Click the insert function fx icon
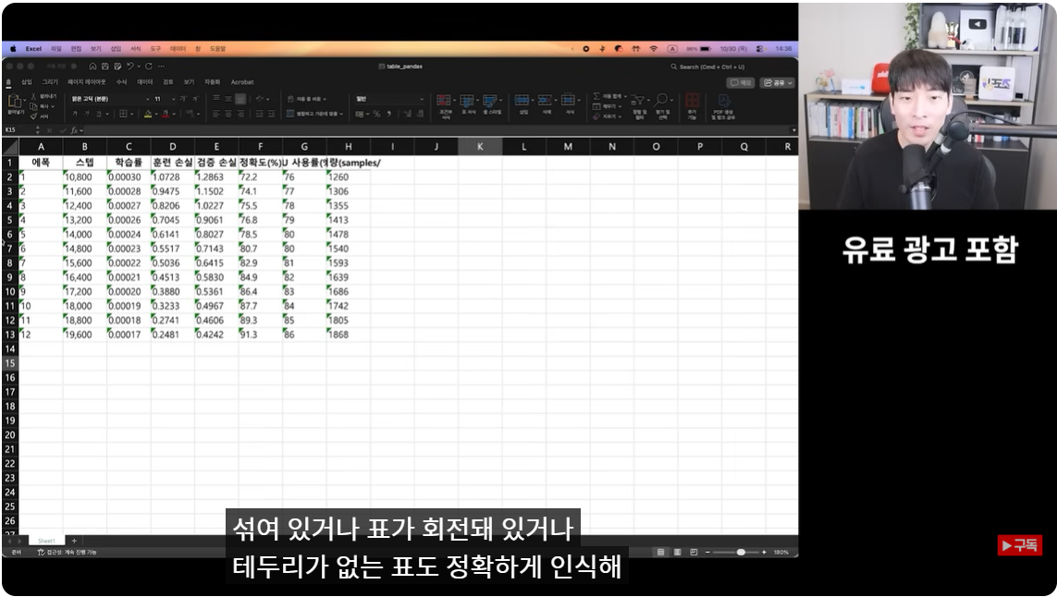 click(x=74, y=130)
